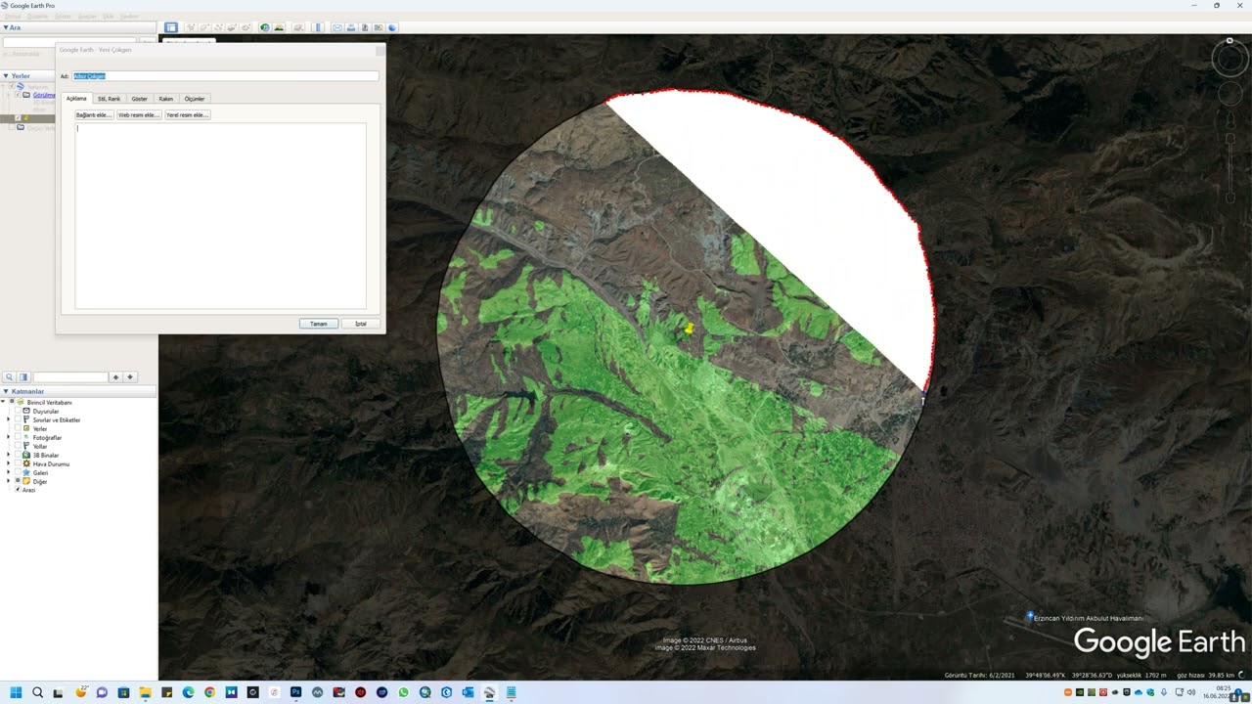Switch to the Rakım tab
This screenshot has height=704, width=1252.
pos(166,99)
